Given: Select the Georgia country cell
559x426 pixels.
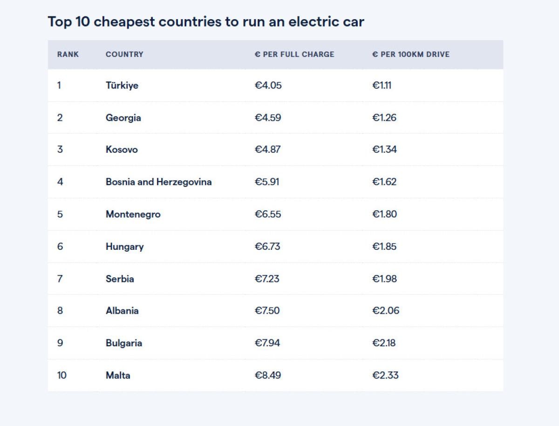Looking at the screenshot, I should pyautogui.click(x=123, y=118).
